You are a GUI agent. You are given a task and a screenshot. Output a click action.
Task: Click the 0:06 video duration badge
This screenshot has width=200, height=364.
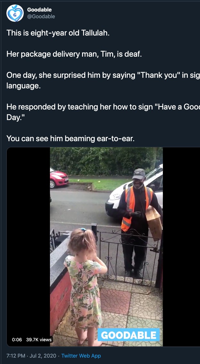tap(17, 340)
